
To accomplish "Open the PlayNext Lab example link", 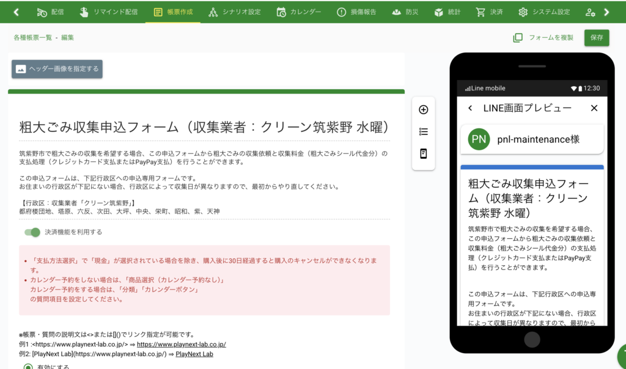I will [x=194, y=354].
